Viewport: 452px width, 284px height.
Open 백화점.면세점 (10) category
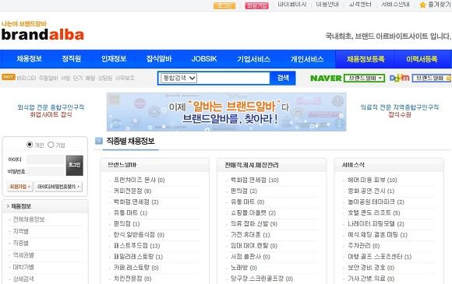pos(255,180)
